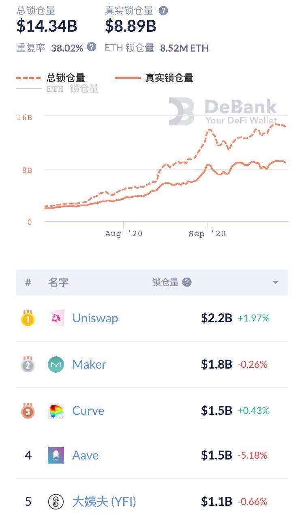Click the Aave ghost logo icon
Image resolution: width=304 pixels, height=522 pixels.
point(56,455)
